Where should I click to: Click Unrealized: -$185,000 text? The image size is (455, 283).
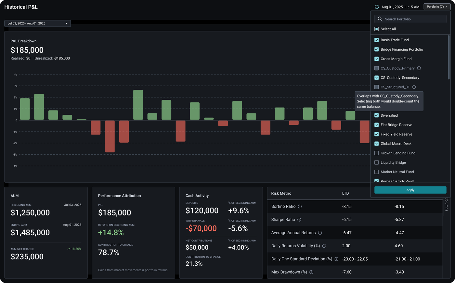pos(52,58)
